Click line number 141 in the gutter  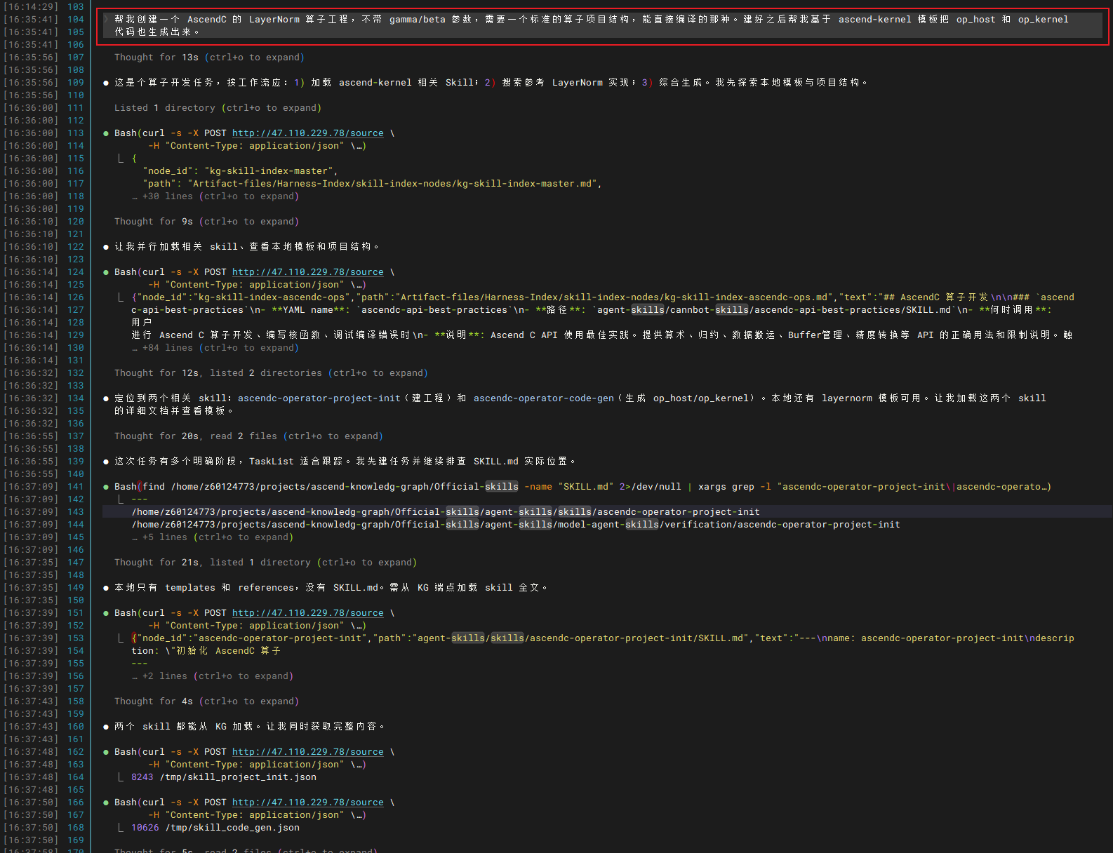(76, 487)
